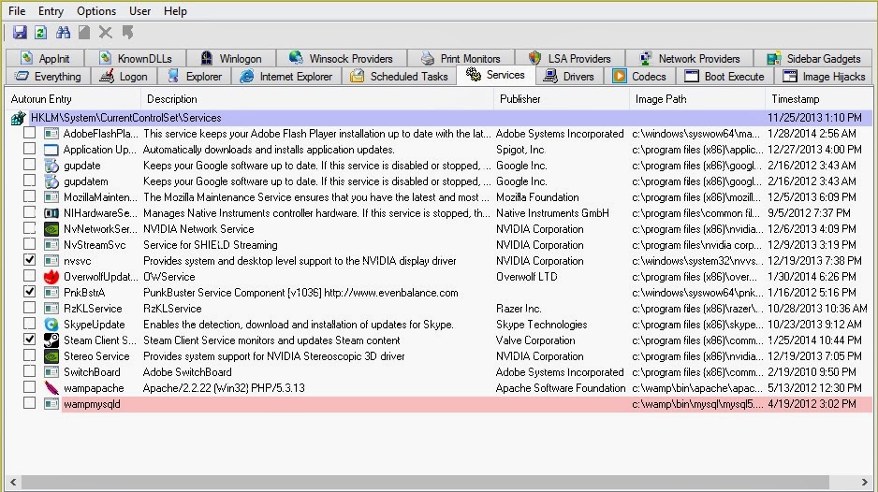Click the registry icon beside HKLM Services key

19,118
